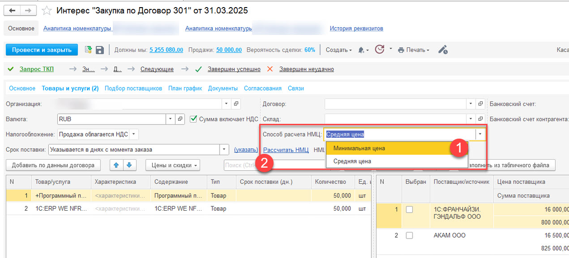Viewport: 569px width, 258px height.
Task: Open Должны мы amount 5 255 080,00 link
Action: 166,50
